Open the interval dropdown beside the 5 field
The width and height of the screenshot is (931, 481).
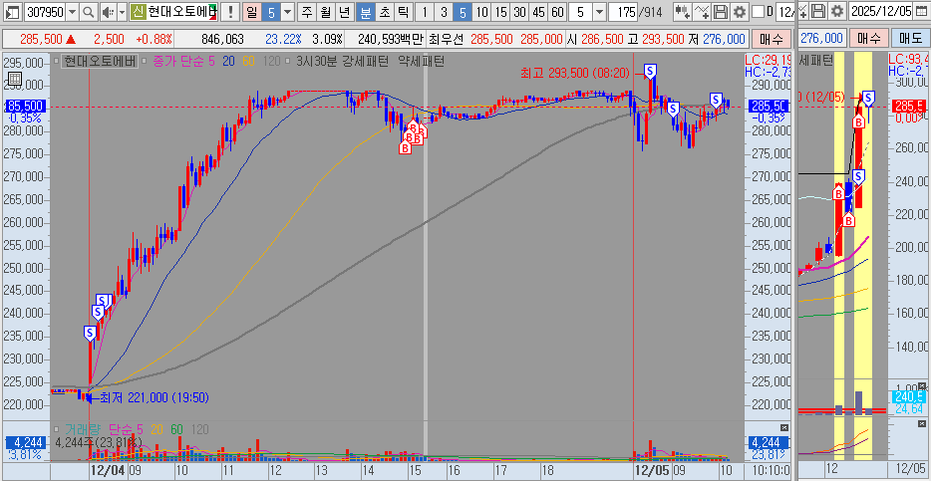coord(600,11)
